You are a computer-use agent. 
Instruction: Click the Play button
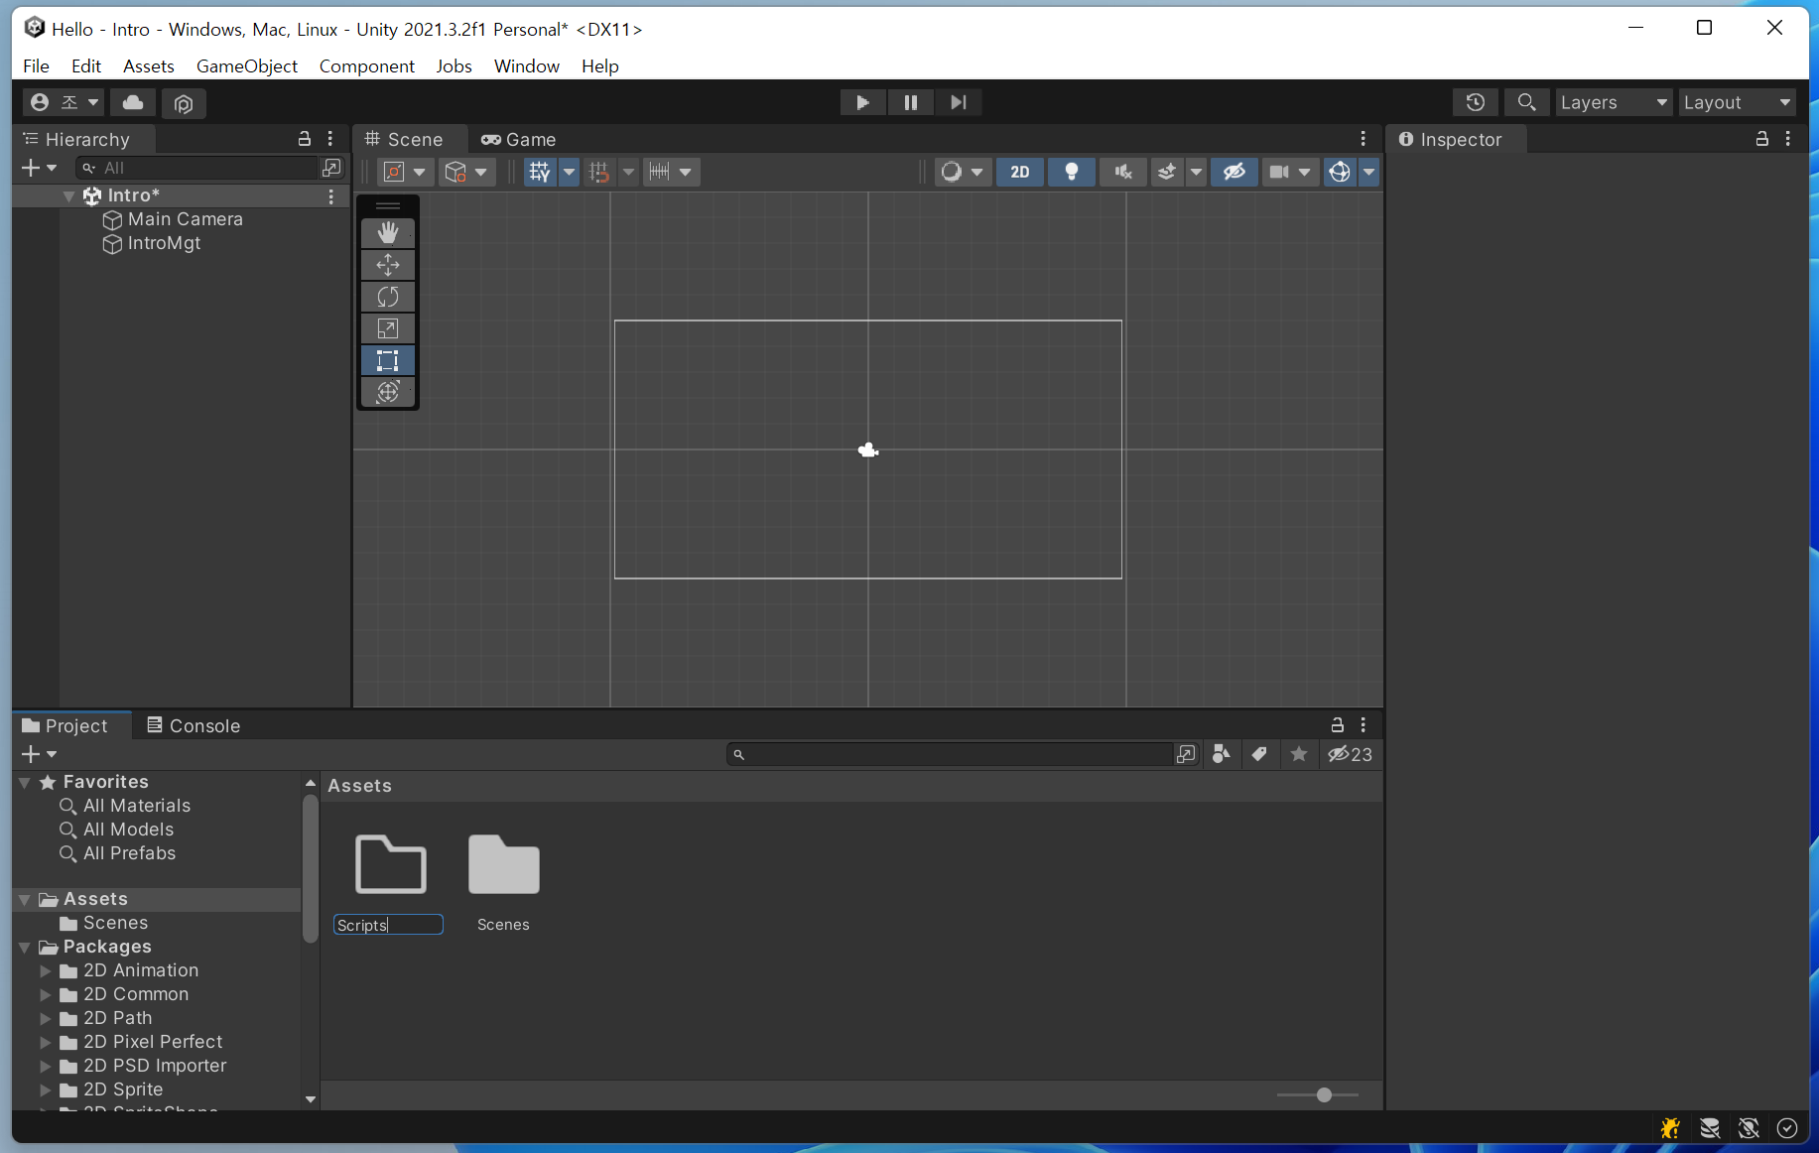[862, 102]
